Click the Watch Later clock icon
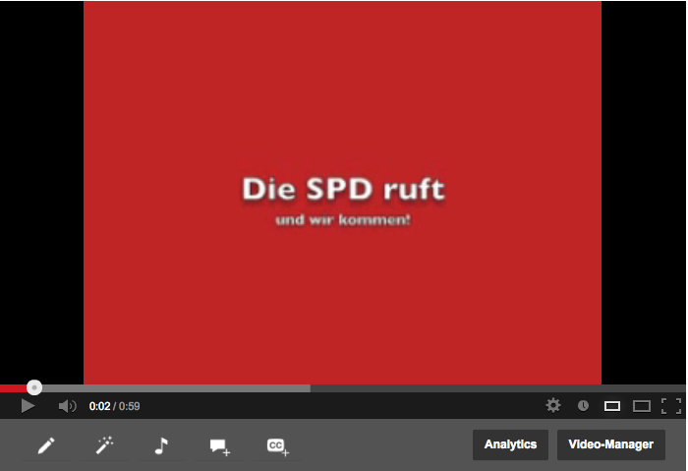 coord(583,406)
